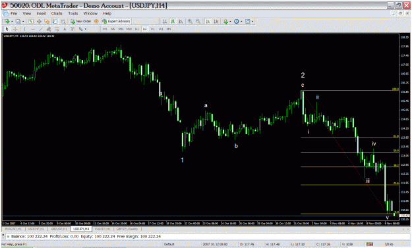Viewport: 412px width, 248px height.
Task: Switch to bar chart display
Action: (165, 22)
